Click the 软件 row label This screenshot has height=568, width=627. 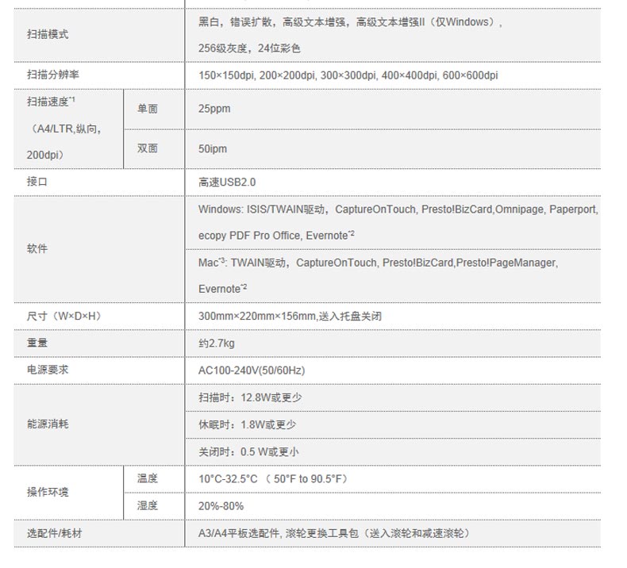37,248
